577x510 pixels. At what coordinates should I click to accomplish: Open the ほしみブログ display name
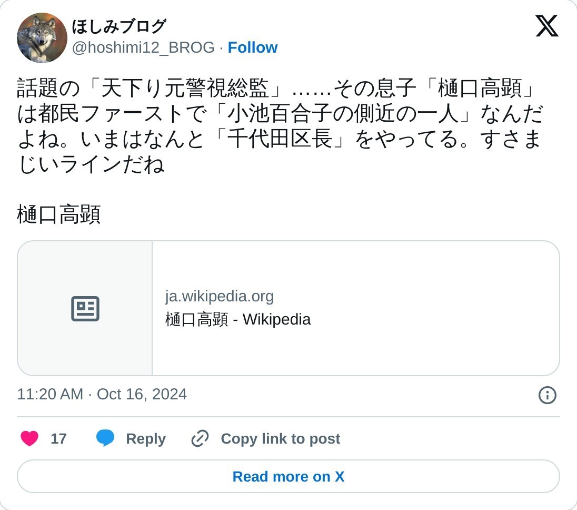click(119, 26)
